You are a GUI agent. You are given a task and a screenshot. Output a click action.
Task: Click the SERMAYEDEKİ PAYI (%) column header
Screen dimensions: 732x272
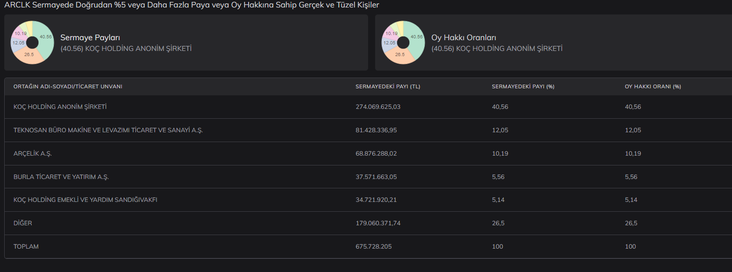click(523, 87)
